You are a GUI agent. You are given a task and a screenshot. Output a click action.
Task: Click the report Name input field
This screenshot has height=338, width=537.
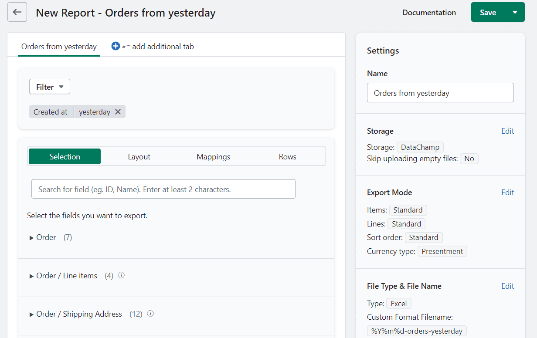[440, 93]
